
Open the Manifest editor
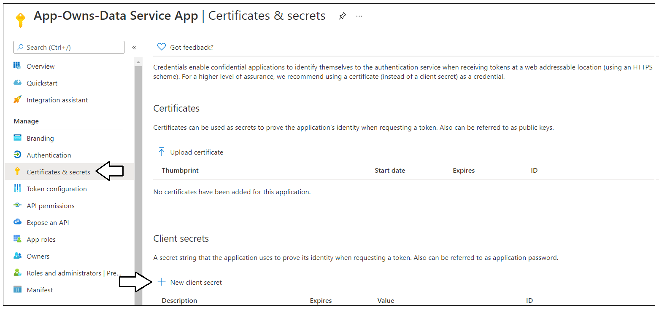tap(40, 290)
